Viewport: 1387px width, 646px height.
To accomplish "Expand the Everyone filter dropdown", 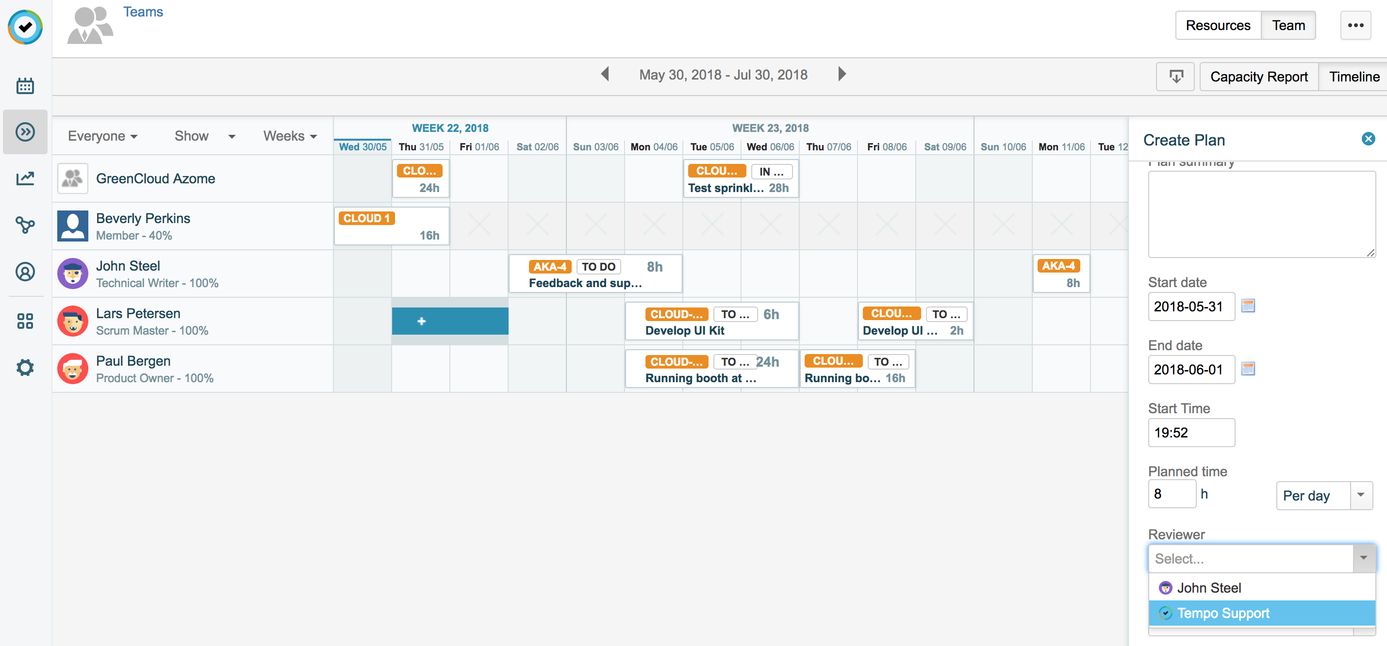I will click(x=102, y=136).
